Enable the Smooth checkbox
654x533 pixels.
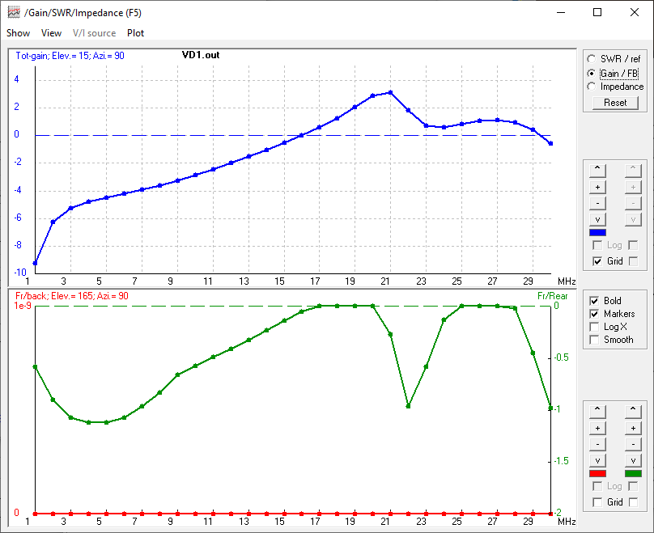tap(595, 340)
